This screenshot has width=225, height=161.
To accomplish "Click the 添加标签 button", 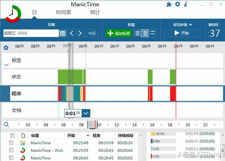I will [119, 33].
